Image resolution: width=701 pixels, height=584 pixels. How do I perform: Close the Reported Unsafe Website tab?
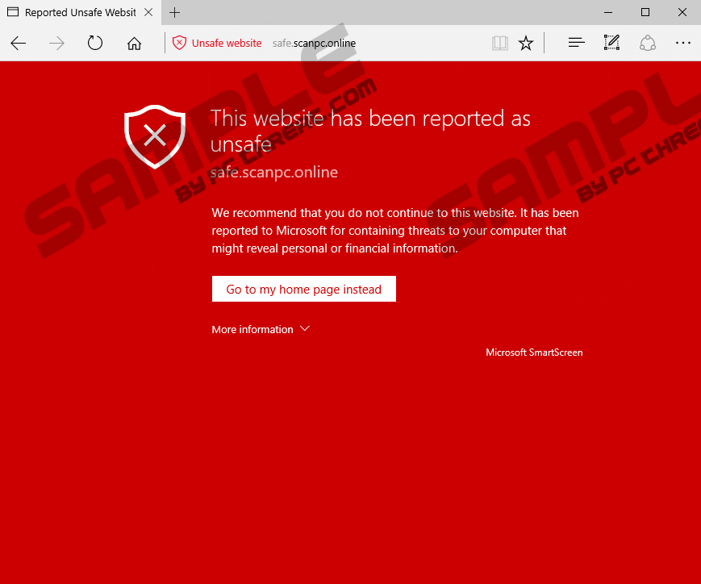pos(148,13)
